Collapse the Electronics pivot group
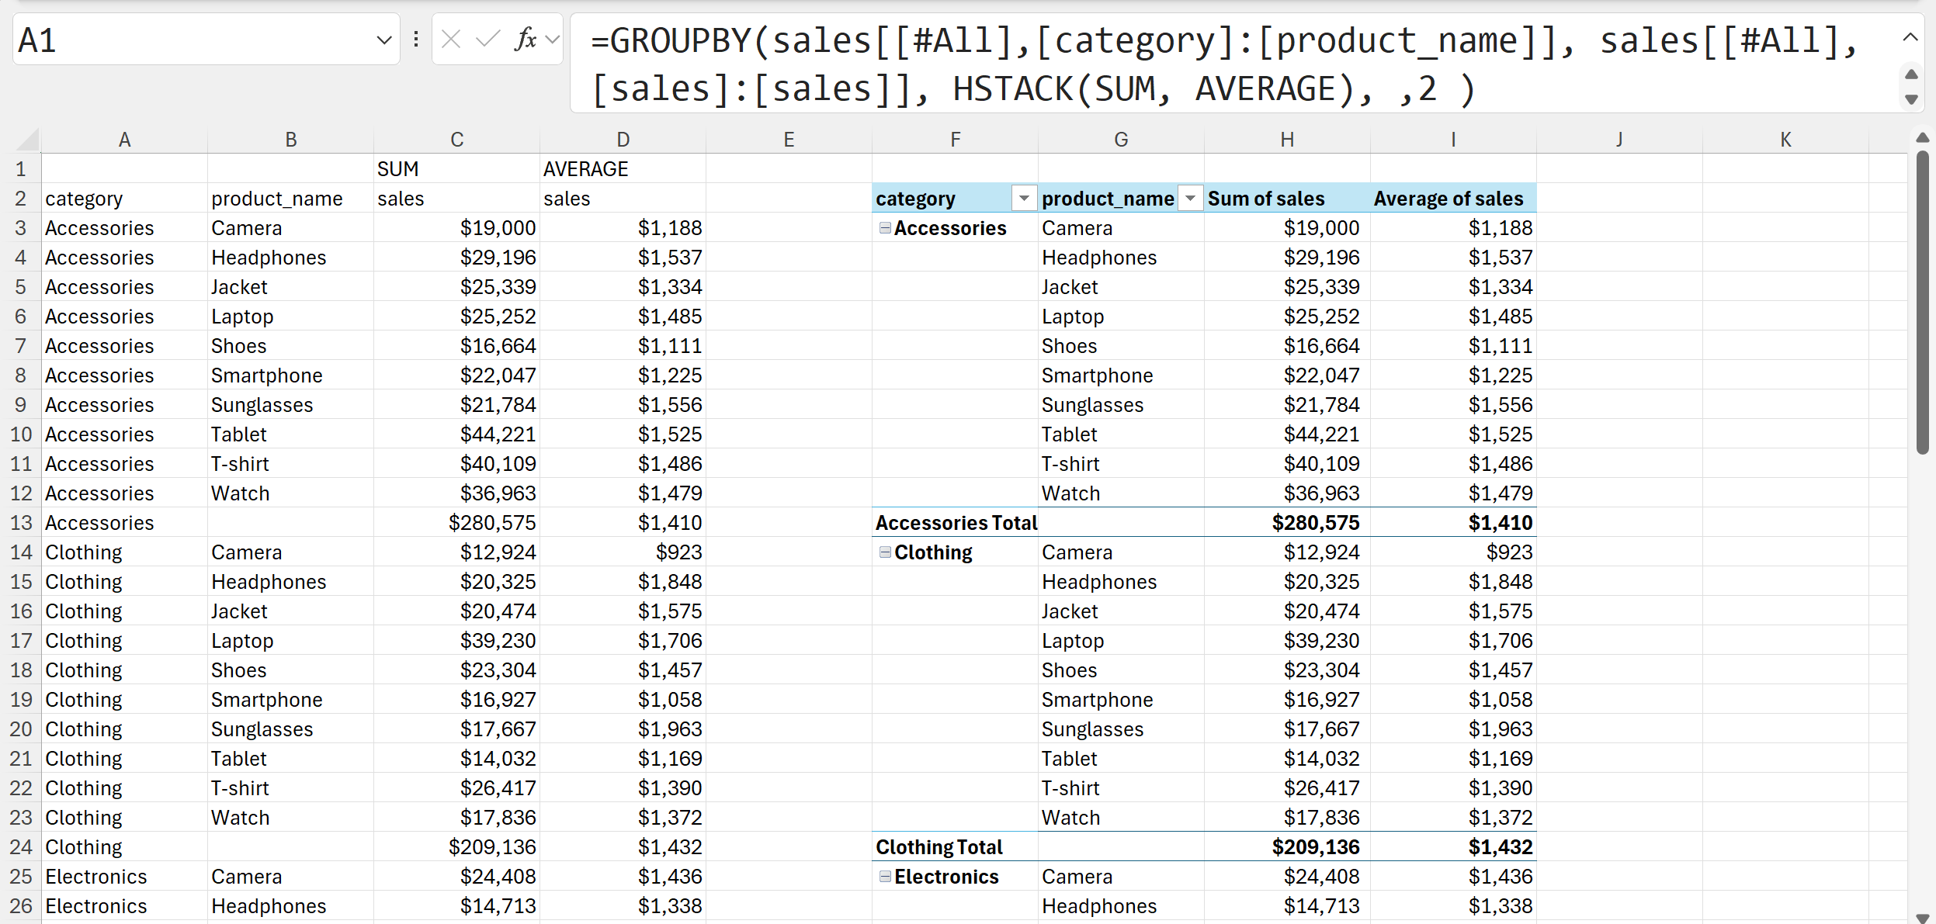The height and width of the screenshot is (924, 1936). (885, 877)
